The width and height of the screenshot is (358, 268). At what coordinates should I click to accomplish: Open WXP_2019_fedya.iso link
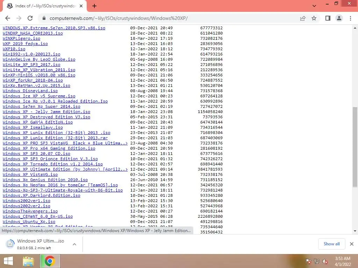coord(25,44)
